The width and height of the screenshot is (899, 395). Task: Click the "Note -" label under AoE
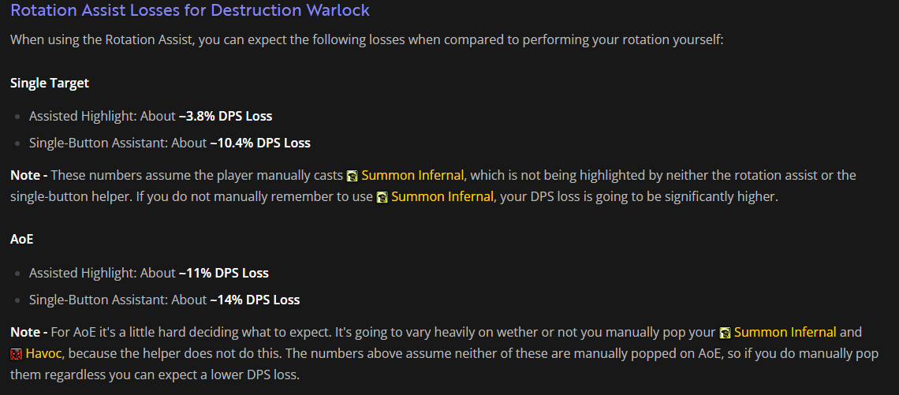click(28, 333)
